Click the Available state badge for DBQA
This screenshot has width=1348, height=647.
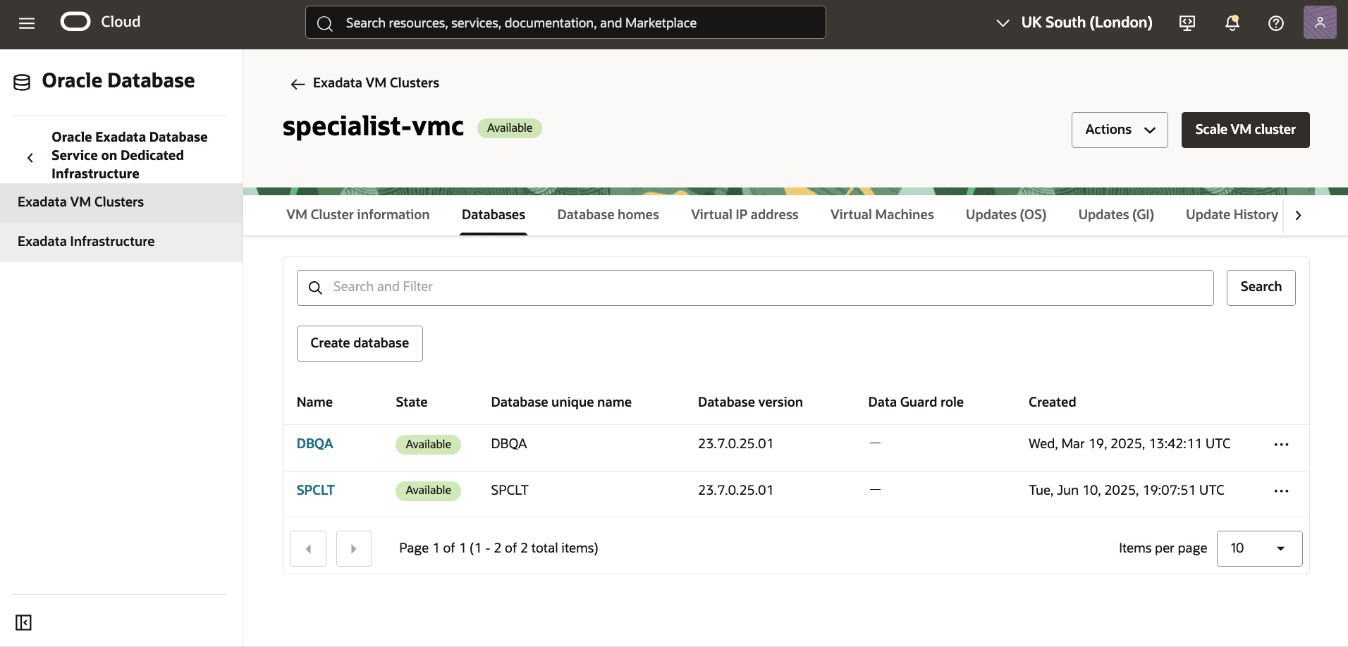coord(428,445)
